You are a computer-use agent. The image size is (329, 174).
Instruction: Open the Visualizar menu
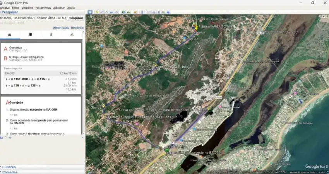27,8
